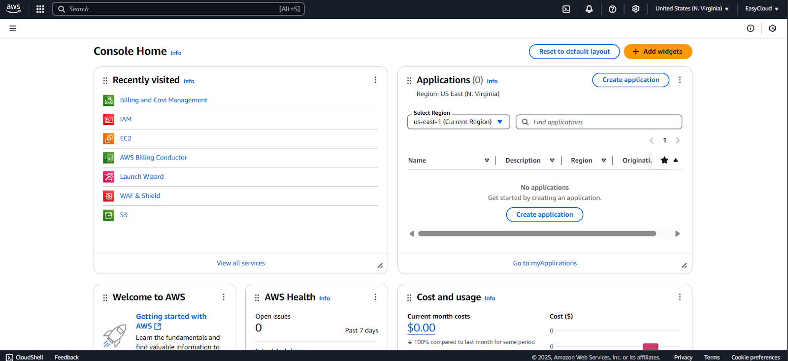Click the Info link beside Recently visited

[x=189, y=81]
